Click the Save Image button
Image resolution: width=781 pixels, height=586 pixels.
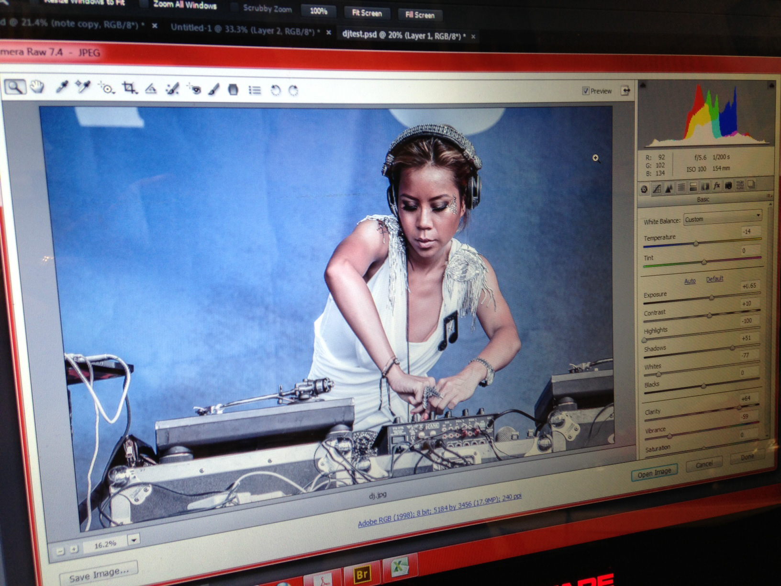(x=99, y=574)
